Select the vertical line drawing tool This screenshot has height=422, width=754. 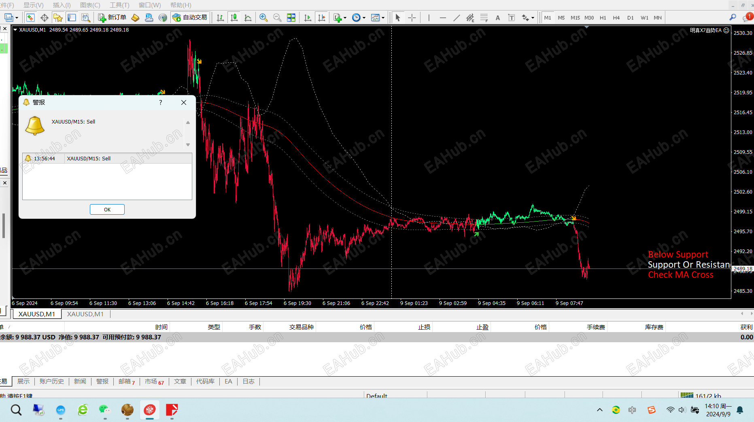[429, 18]
